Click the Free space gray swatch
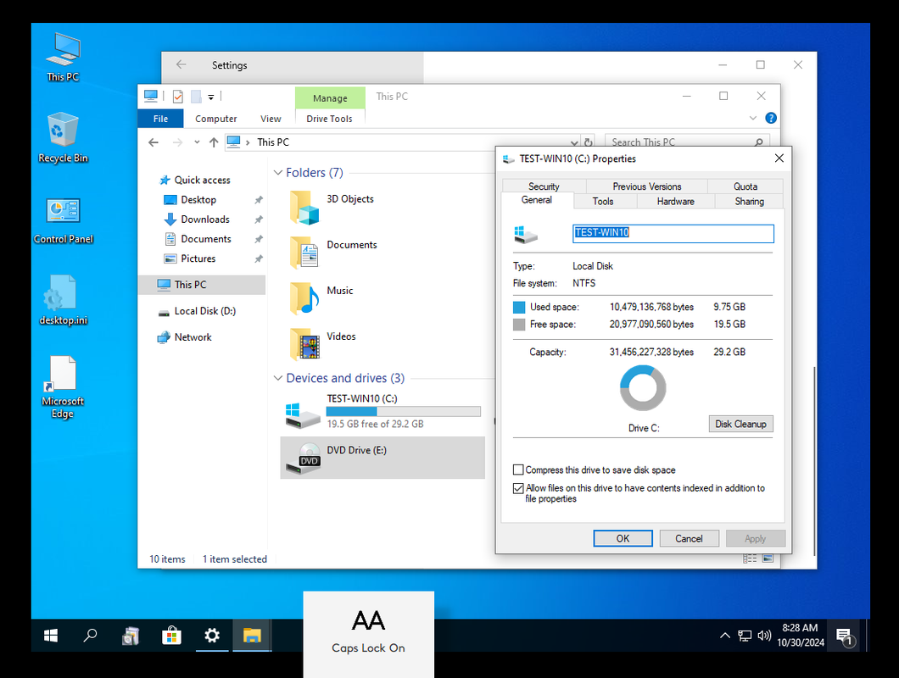The width and height of the screenshot is (899, 678). click(519, 325)
